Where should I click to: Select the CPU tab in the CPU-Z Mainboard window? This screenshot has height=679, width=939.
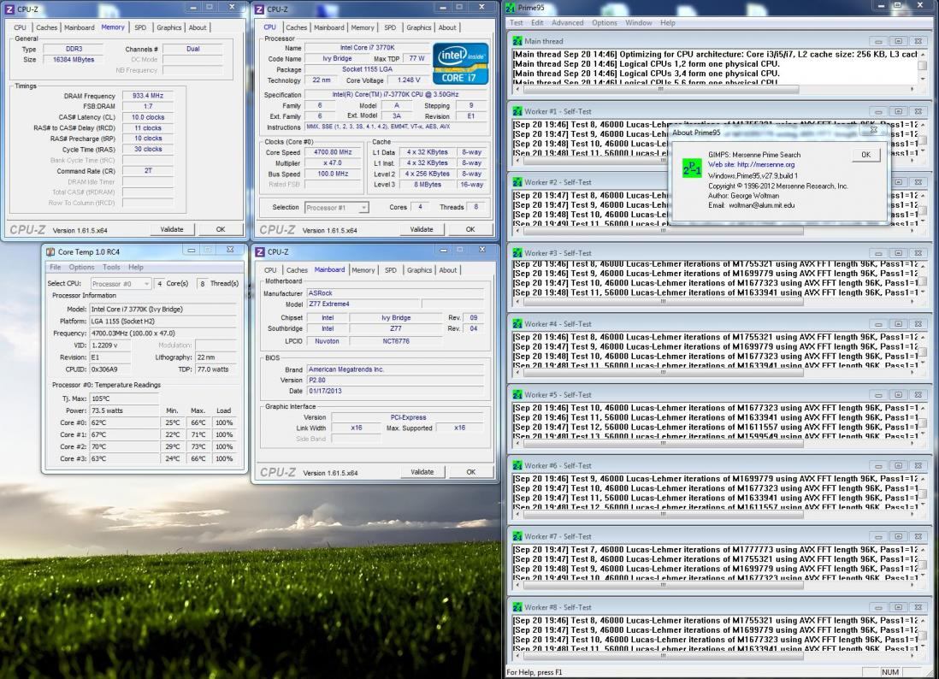[x=271, y=270]
